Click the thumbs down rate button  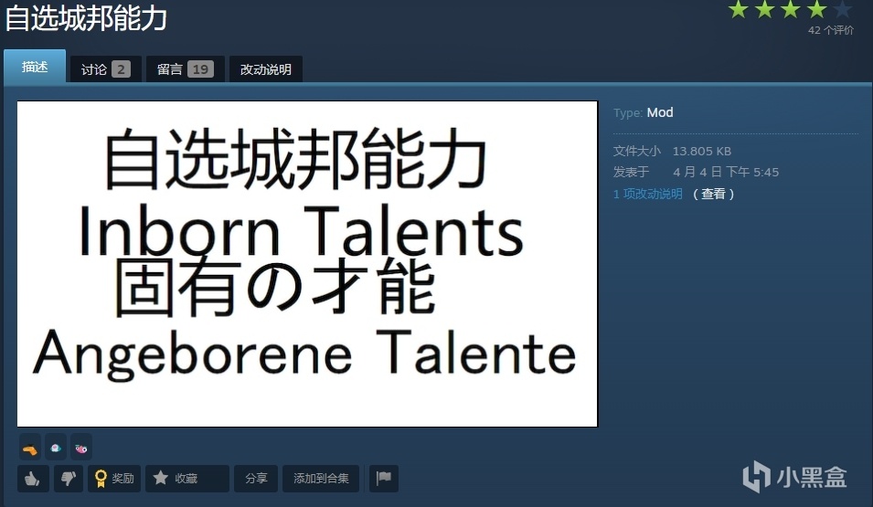point(69,479)
